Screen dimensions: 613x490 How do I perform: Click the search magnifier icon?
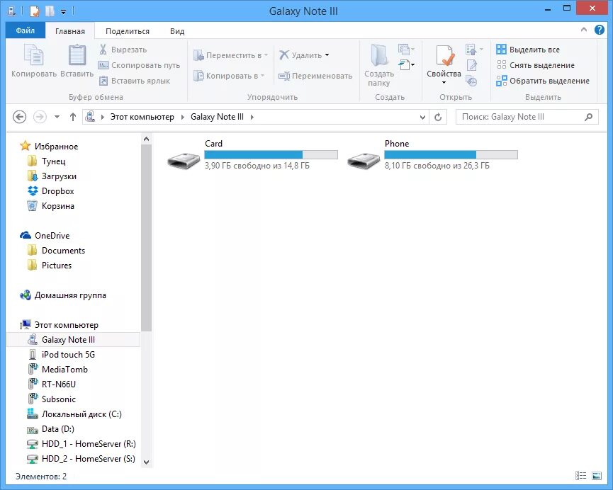click(588, 117)
